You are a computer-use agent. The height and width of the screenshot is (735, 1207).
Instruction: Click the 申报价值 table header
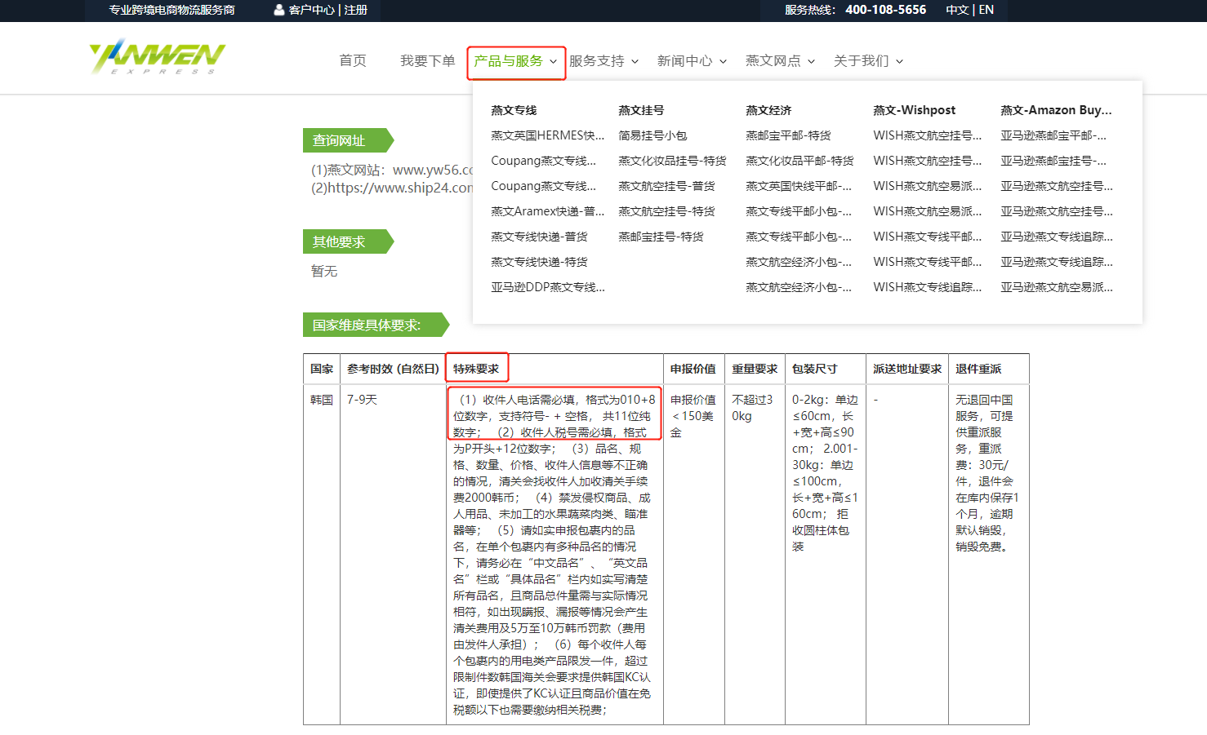[693, 369]
